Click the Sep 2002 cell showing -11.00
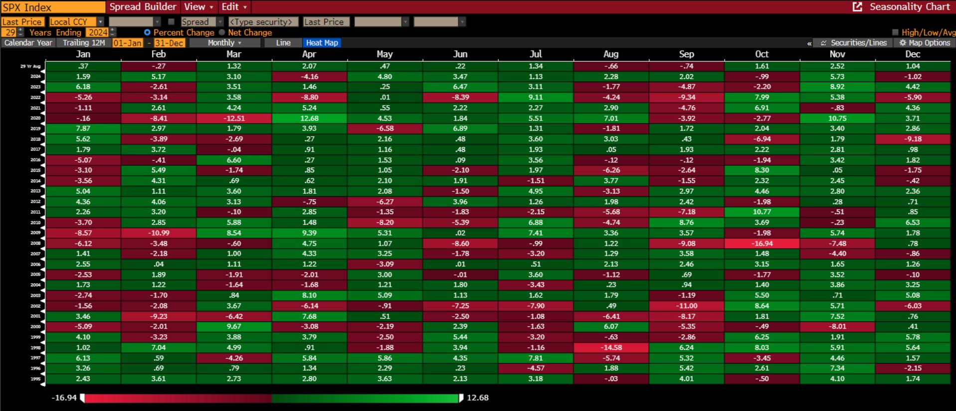The height and width of the screenshot is (411, 956). (x=686, y=306)
